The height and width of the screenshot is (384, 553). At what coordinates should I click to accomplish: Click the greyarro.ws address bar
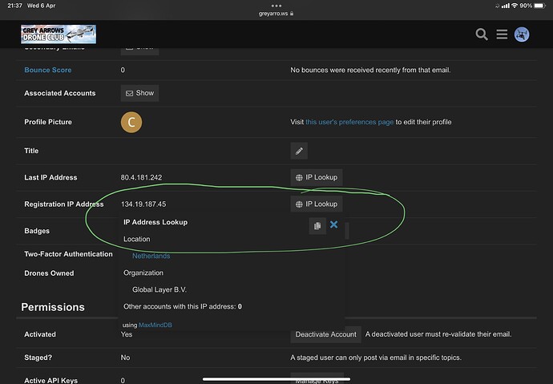276,14
